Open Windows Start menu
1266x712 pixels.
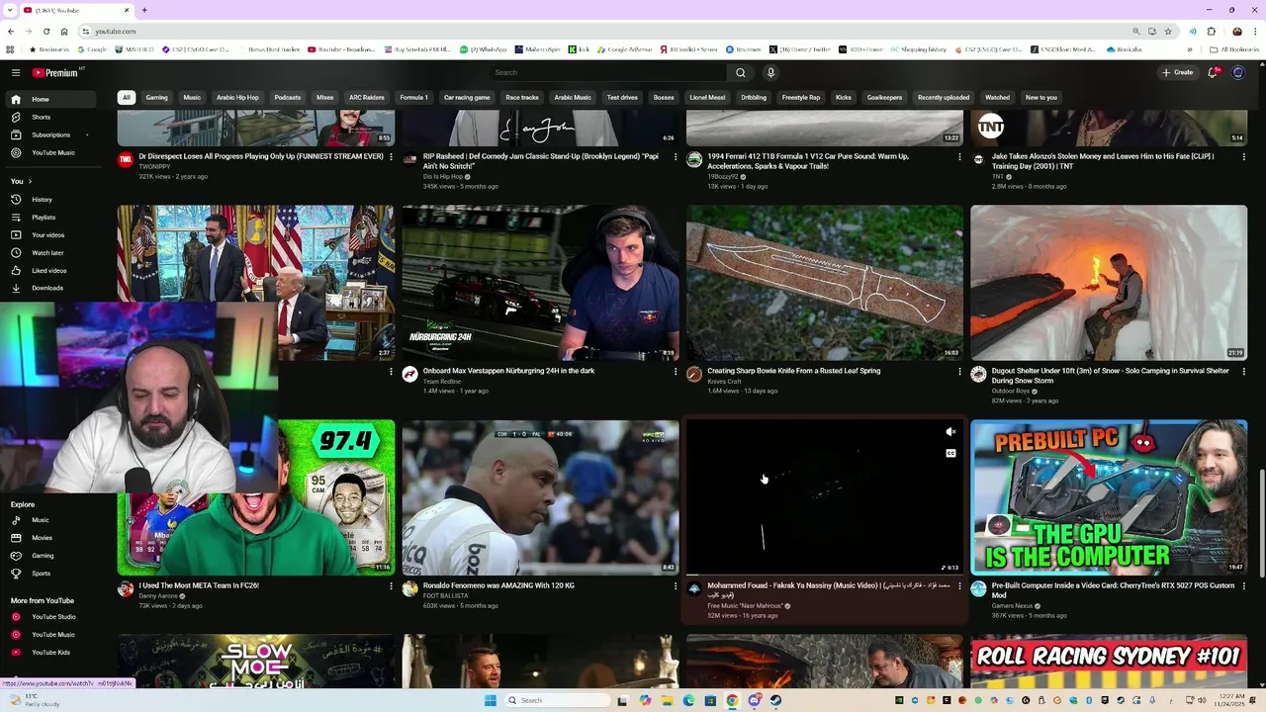(490, 700)
